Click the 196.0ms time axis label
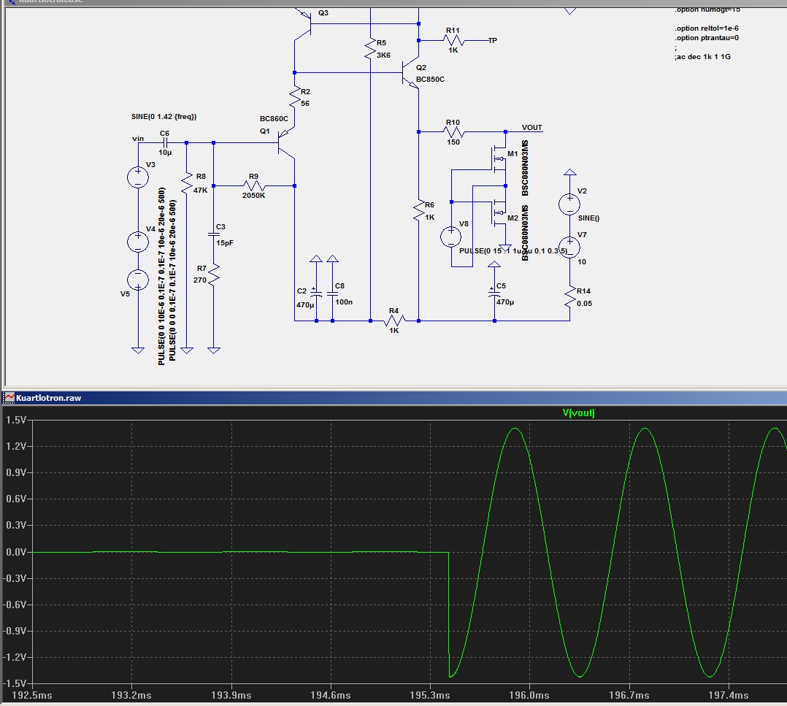787x706 pixels. click(x=529, y=696)
